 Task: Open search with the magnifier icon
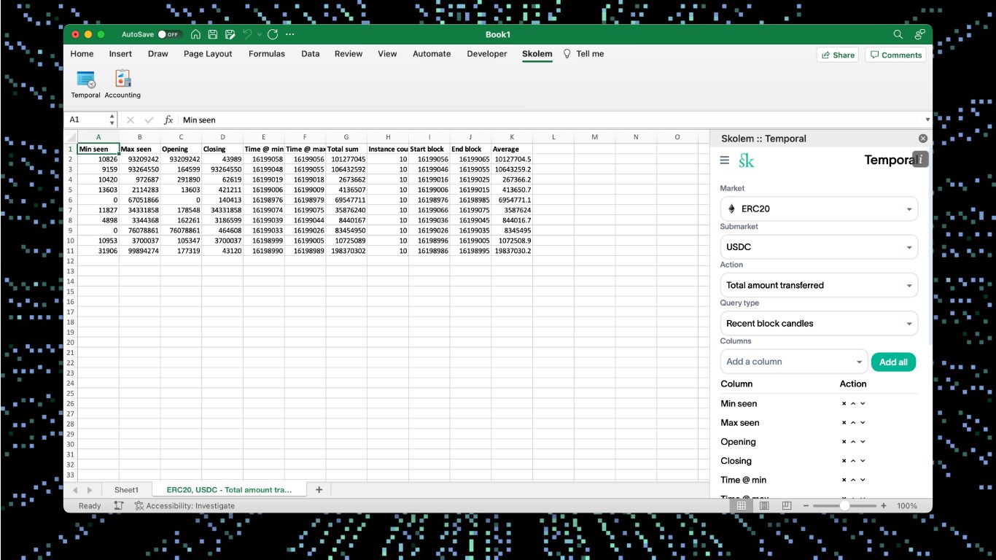[898, 34]
